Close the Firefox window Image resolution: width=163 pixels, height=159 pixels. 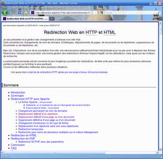coord(160,3)
